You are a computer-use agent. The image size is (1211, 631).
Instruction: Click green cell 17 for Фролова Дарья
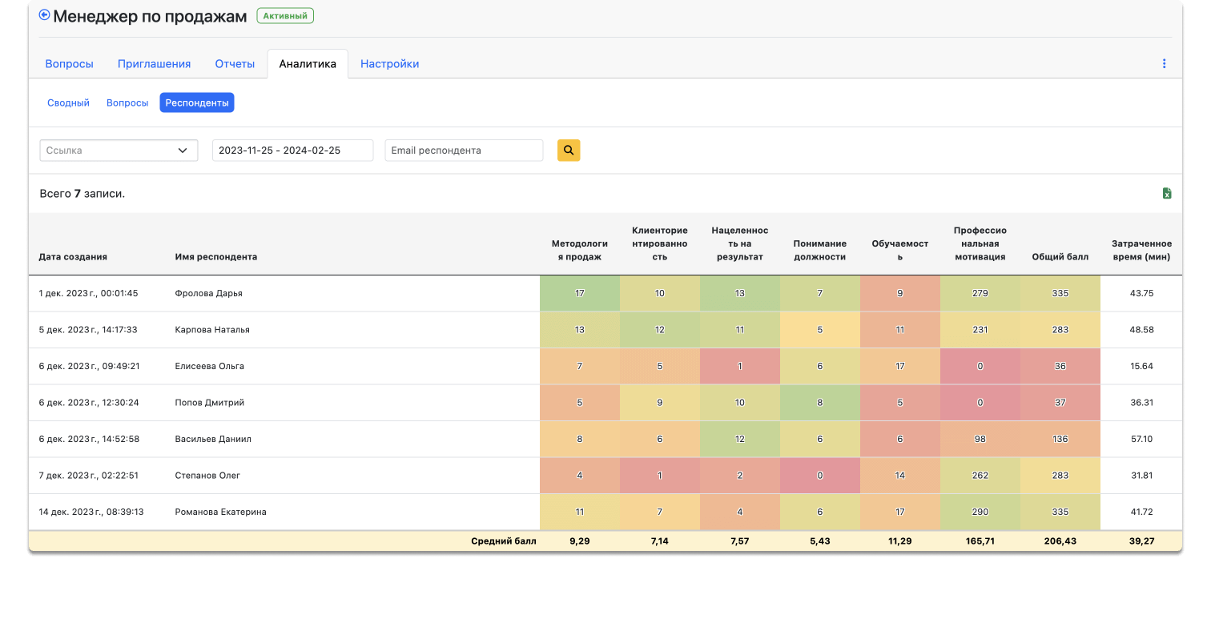pyautogui.click(x=580, y=293)
